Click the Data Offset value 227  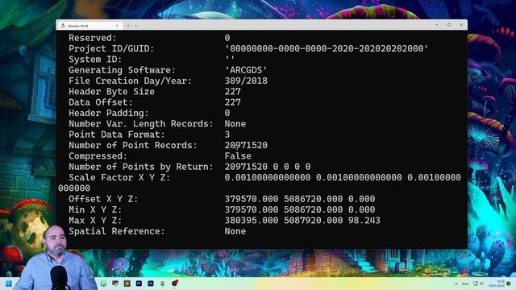point(233,102)
